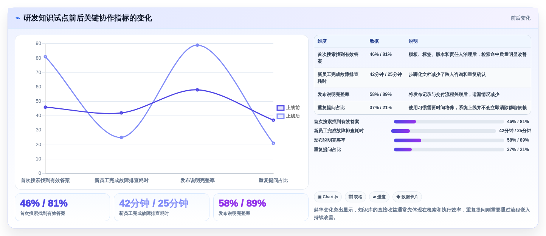
Task: Click 上线前 data point at 首次搜索找到有效答案
Action: point(45,107)
